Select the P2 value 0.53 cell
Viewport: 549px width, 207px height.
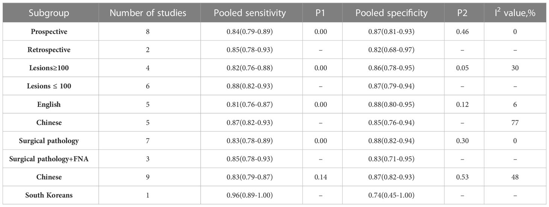coord(463,177)
